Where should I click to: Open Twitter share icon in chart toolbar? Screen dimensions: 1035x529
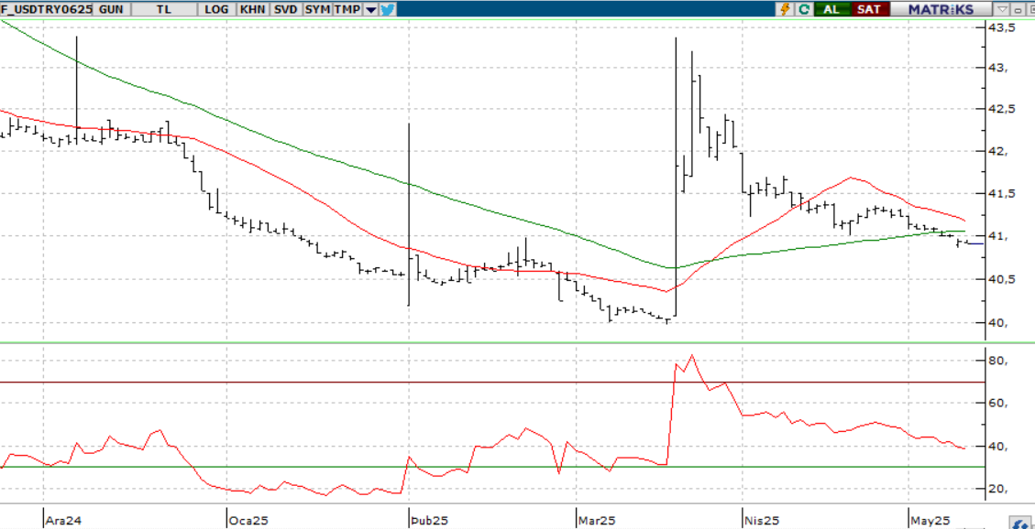(388, 9)
